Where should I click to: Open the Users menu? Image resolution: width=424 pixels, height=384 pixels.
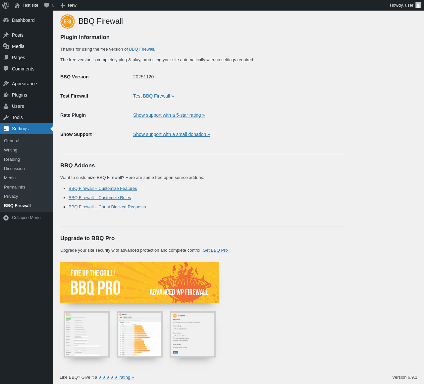26,106
